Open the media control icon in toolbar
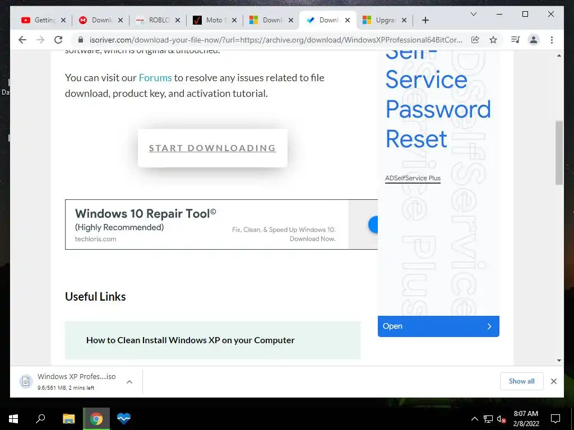Image resolution: width=574 pixels, height=430 pixels. [516, 40]
